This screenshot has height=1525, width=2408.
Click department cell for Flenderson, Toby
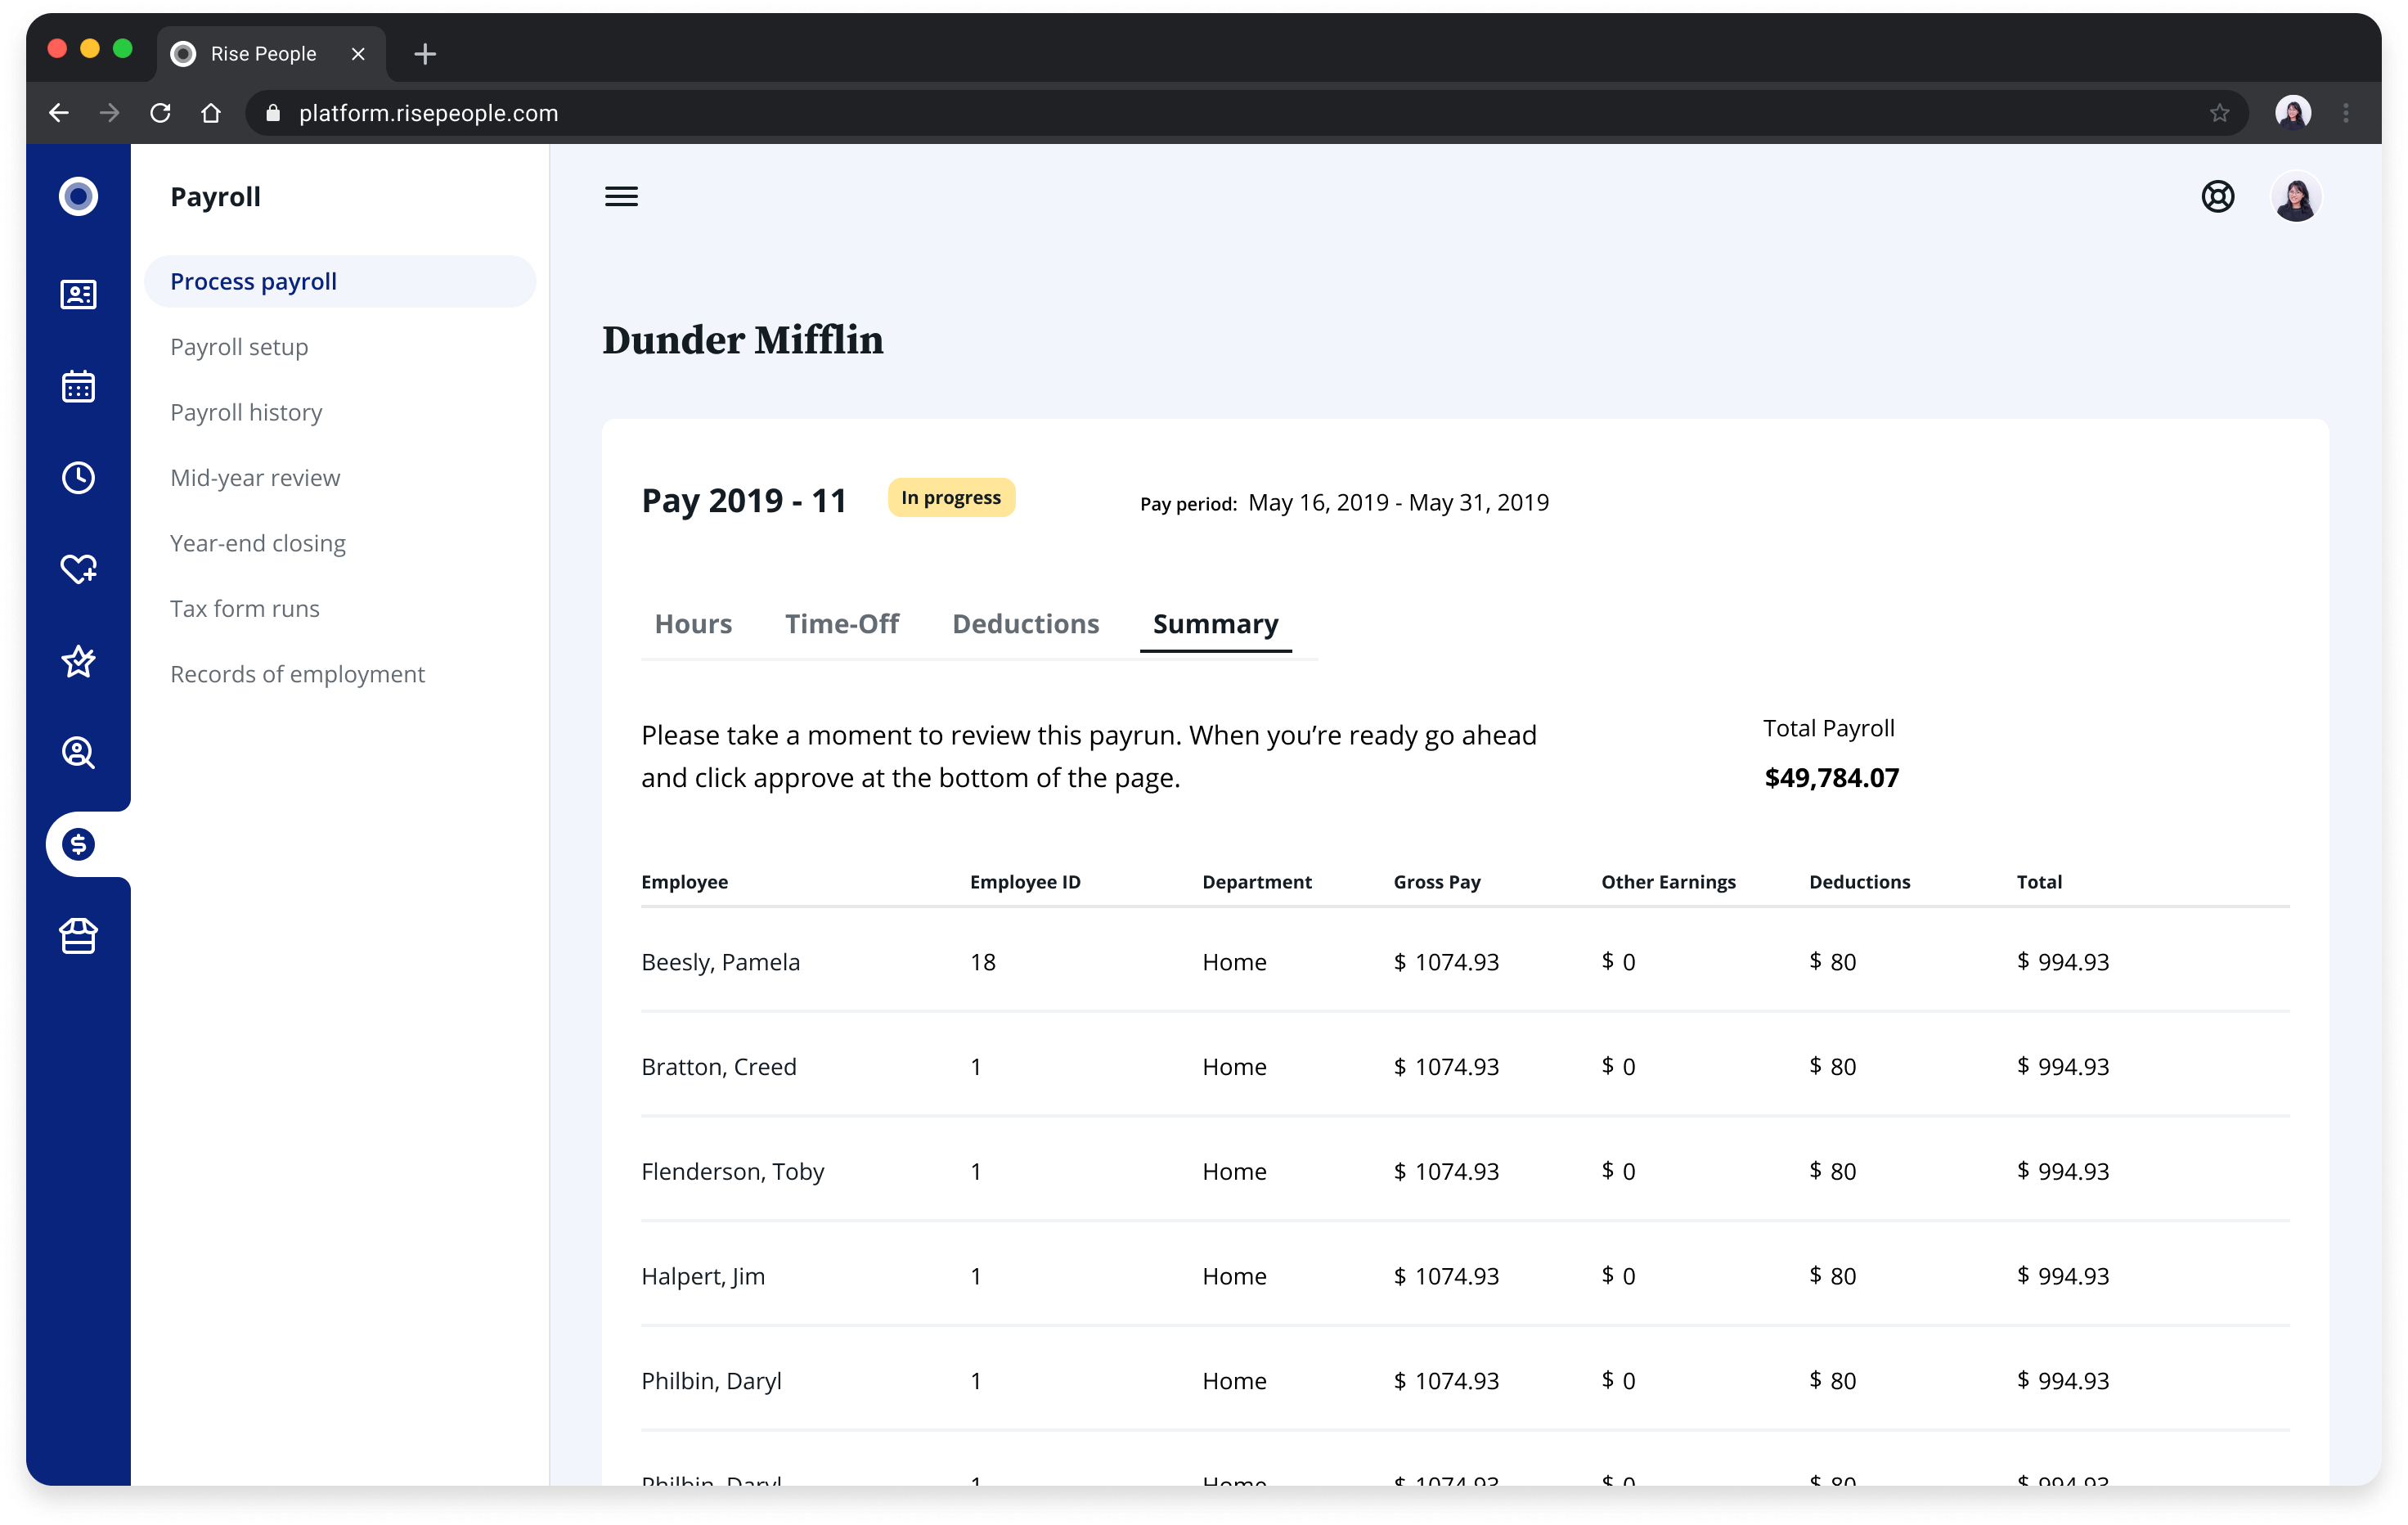click(1234, 1171)
